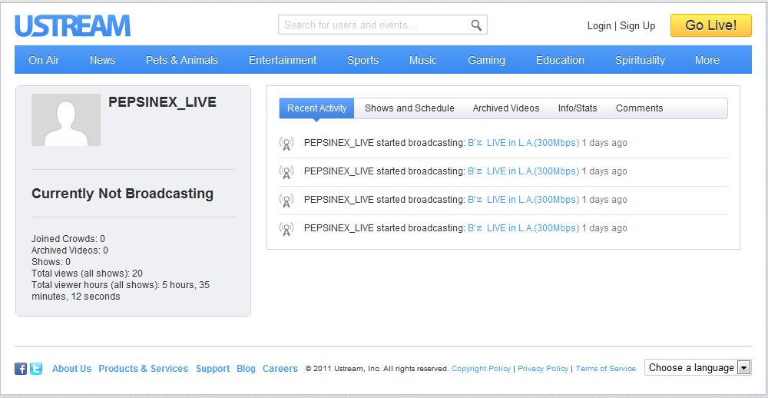Click the 'Currently Not Broadcasting' status text
The height and width of the screenshot is (398, 768).
point(122,194)
